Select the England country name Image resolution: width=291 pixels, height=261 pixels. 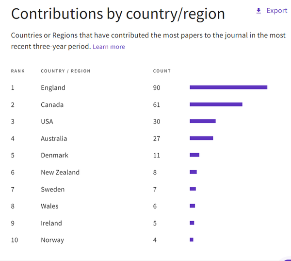[53, 87]
